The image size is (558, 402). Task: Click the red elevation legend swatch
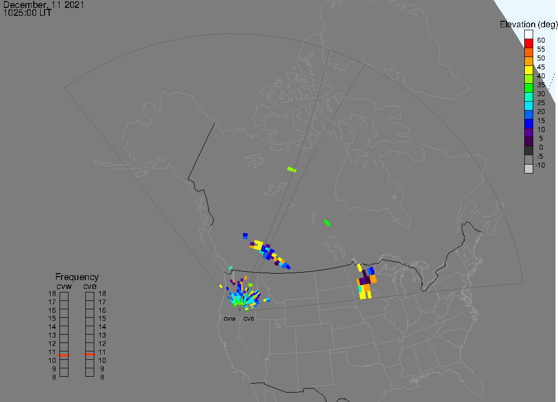coord(528,44)
